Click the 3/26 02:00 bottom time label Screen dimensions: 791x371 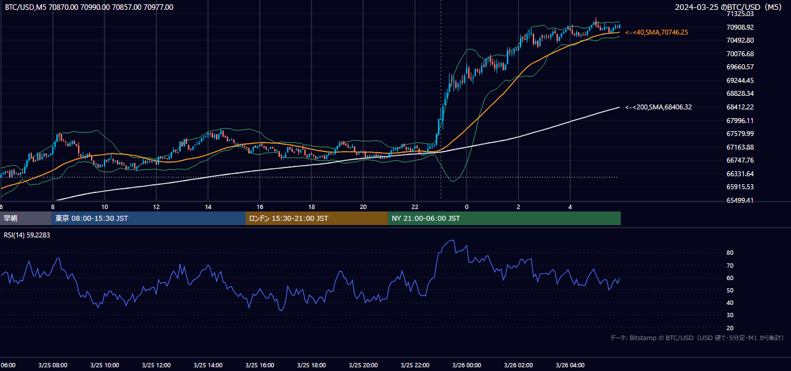click(518, 365)
